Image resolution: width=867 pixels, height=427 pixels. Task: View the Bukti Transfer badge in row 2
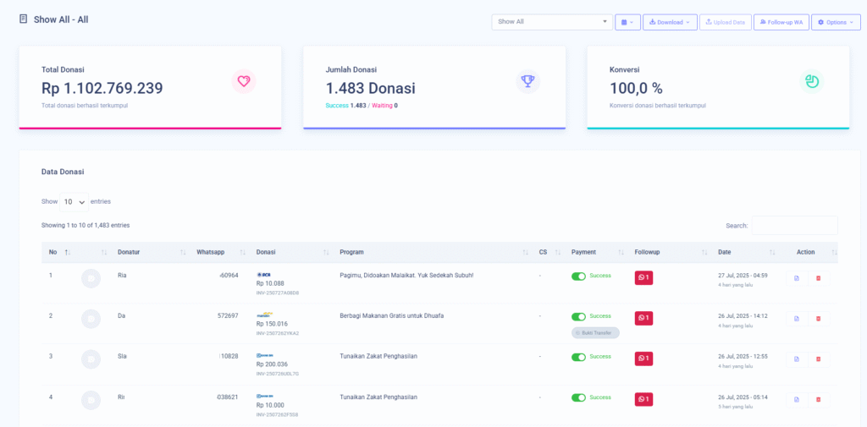[595, 333]
